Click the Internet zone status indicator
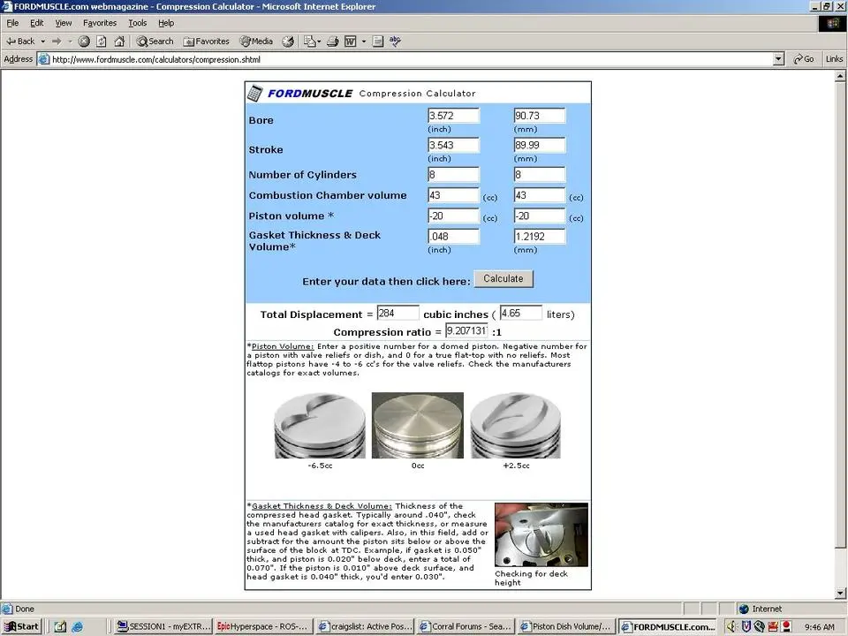The height and width of the screenshot is (636, 848). click(x=761, y=609)
